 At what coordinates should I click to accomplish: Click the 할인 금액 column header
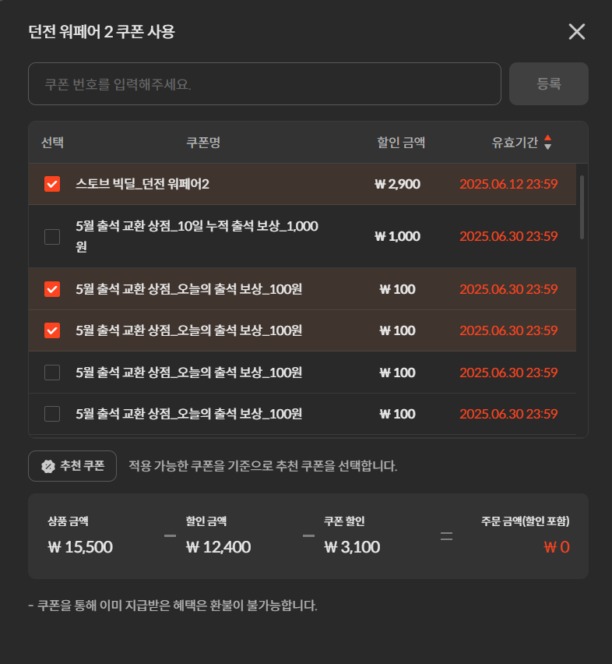pyautogui.click(x=401, y=143)
